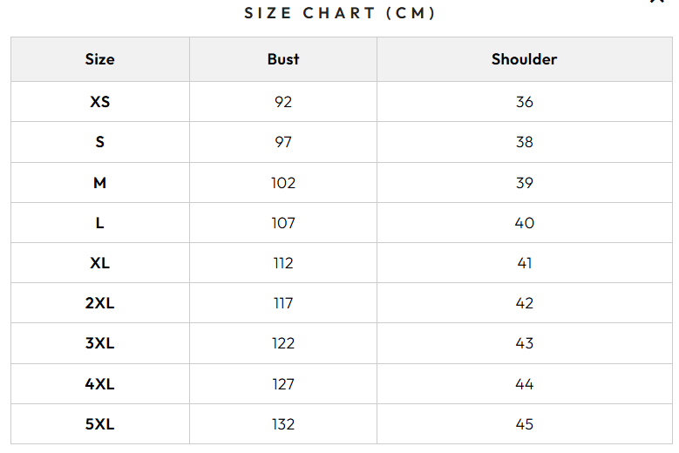Select the L size row label
The image size is (679, 453).
coord(99,223)
